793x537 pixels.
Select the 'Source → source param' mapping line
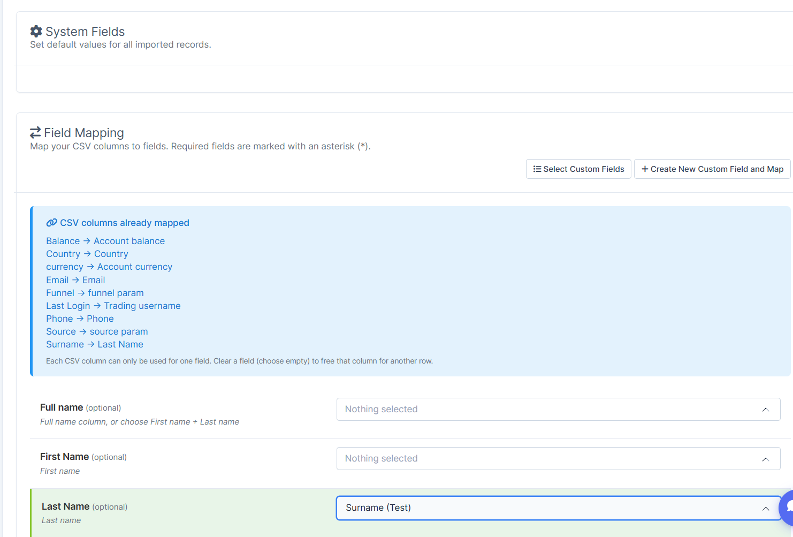coord(97,331)
